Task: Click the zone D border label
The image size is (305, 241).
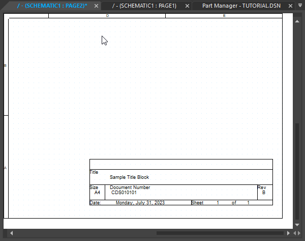Action: (107, 16)
